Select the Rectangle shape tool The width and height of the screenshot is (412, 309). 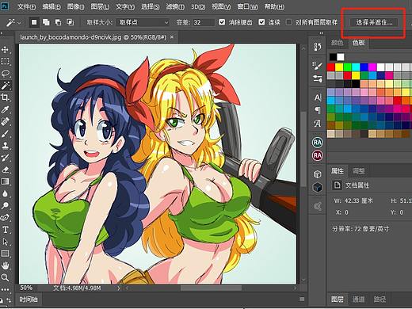pos(6,254)
